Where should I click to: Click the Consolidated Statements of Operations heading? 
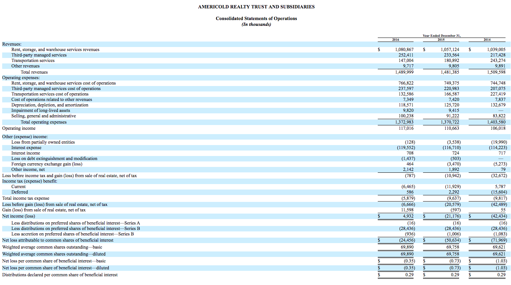coord(256,19)
